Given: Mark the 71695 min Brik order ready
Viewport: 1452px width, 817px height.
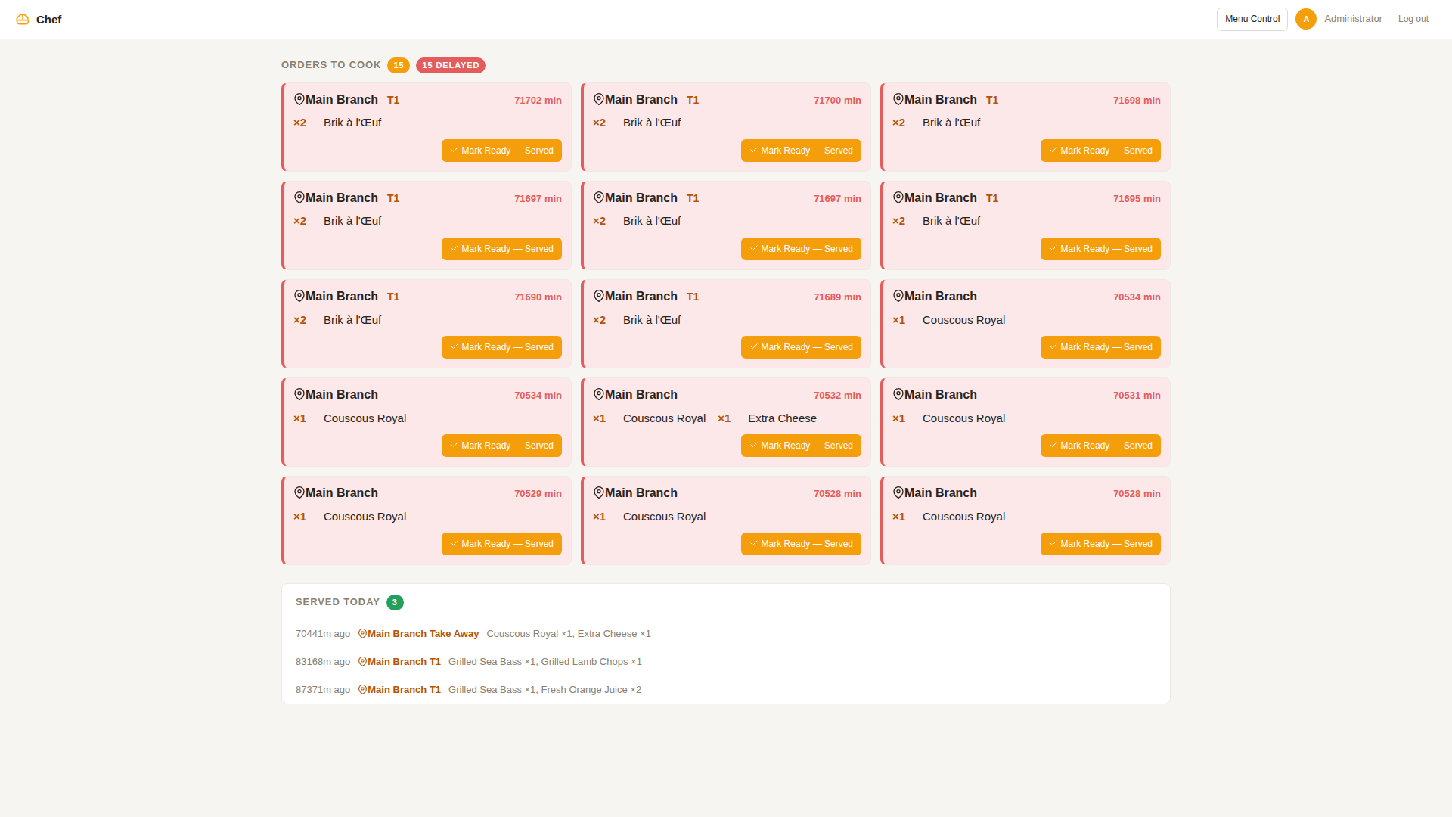Looking at the screenshot, I should point(1100,249).
